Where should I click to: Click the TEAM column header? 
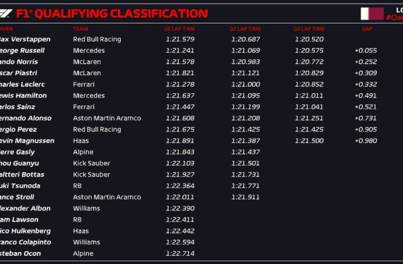80,29
